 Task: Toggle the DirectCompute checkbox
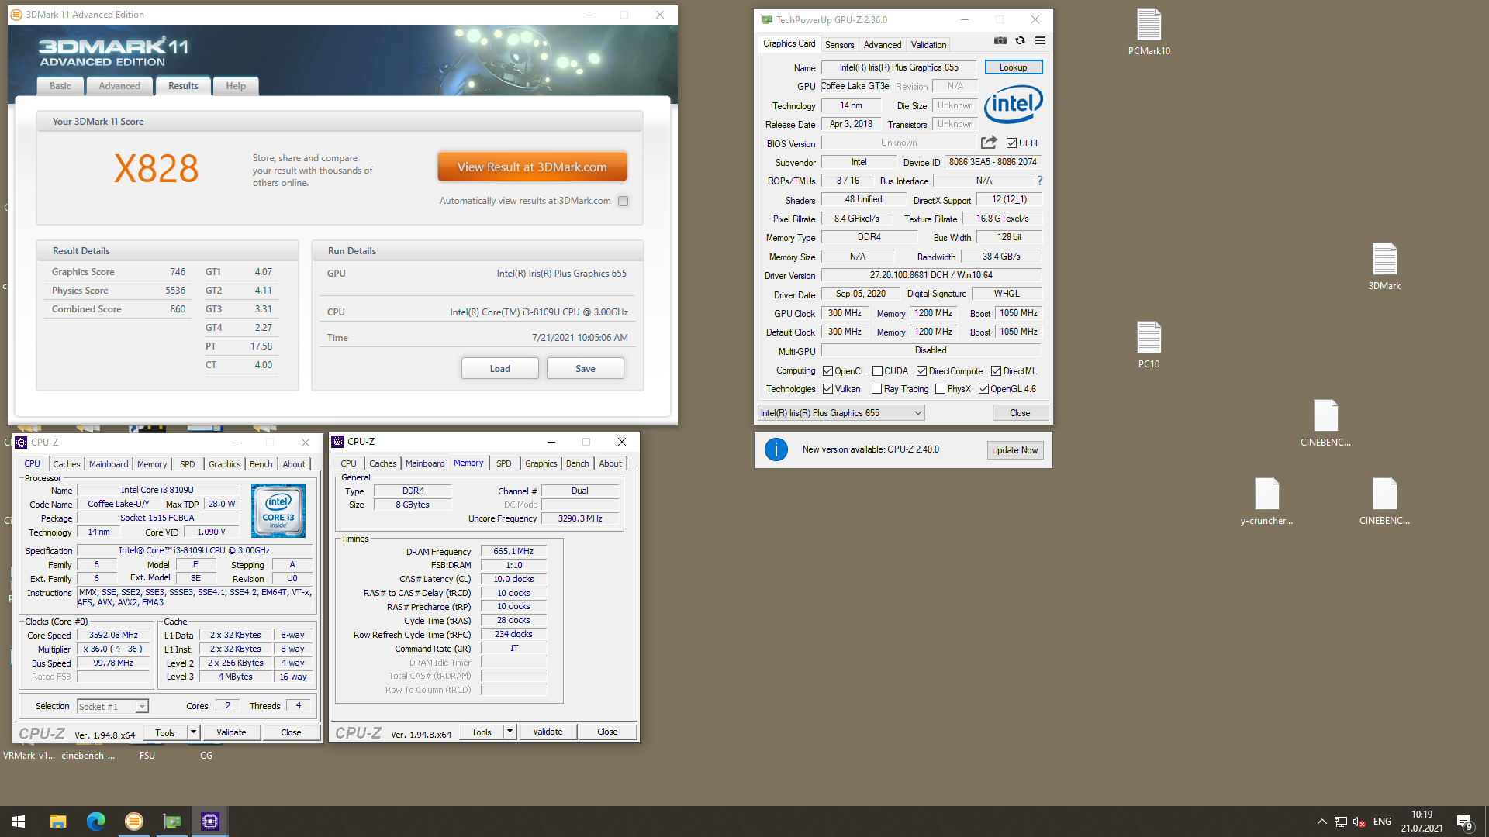921,371
